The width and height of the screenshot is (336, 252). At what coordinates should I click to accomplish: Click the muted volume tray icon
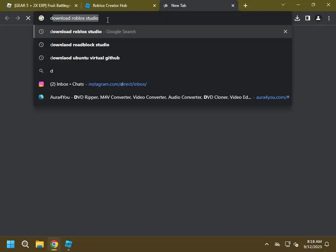(296, 244)
